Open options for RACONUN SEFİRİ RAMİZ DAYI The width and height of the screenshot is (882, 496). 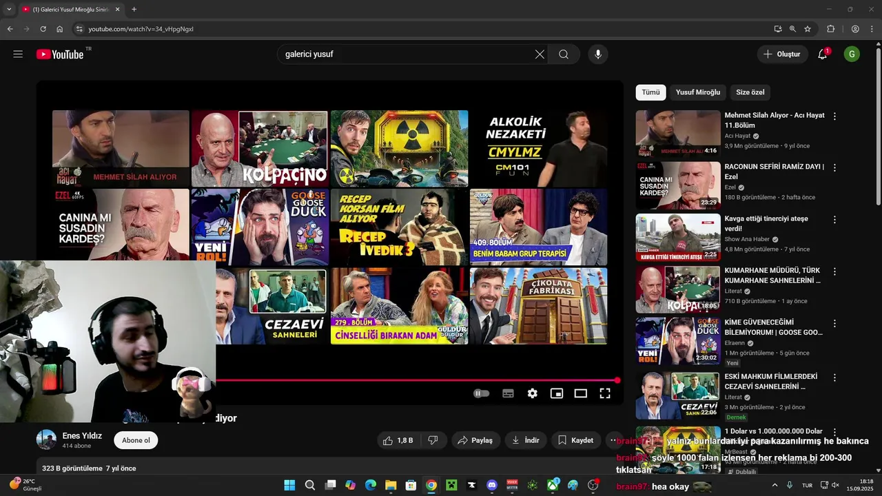click(834, 168)
